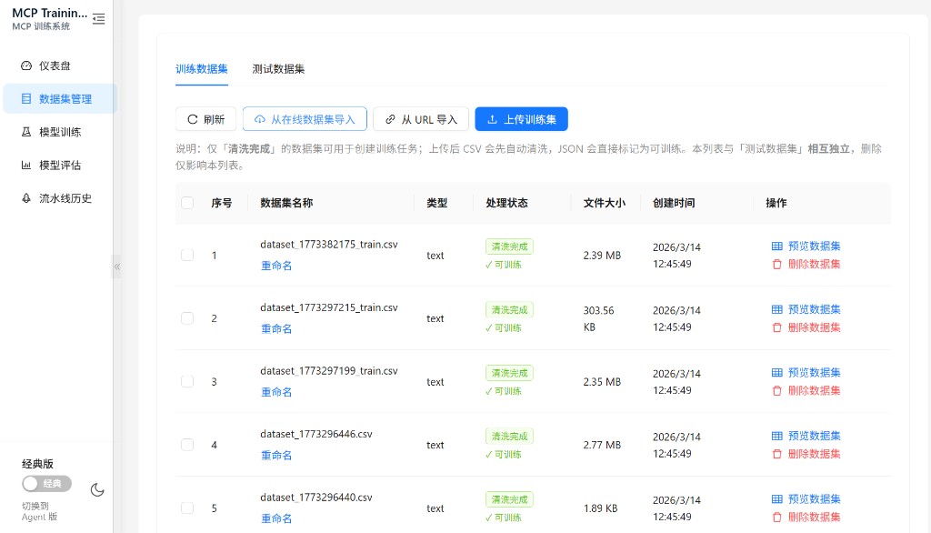Collapse sidebar via menu fold icon

click(98, 19)
